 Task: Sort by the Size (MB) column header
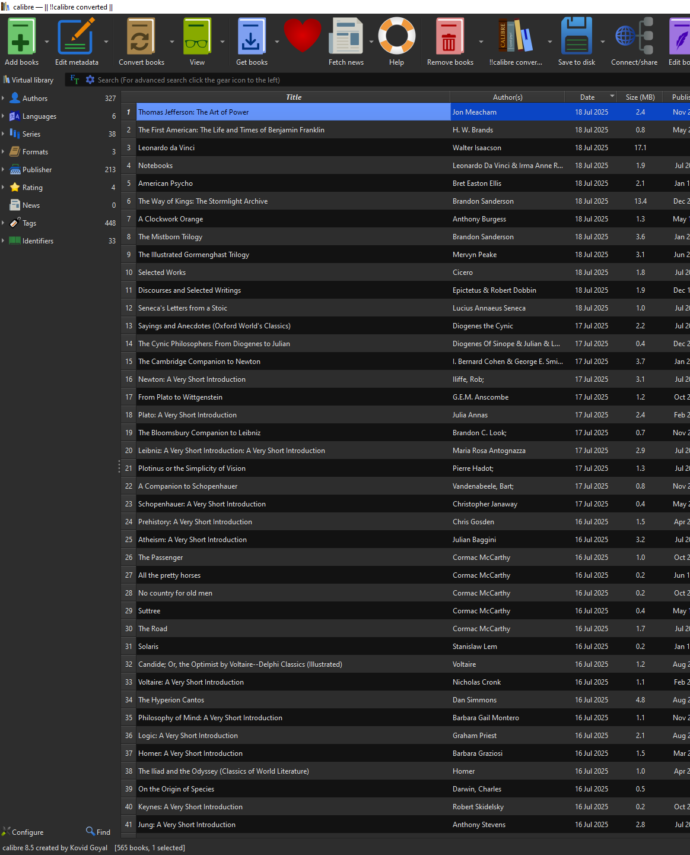(640, 97)
